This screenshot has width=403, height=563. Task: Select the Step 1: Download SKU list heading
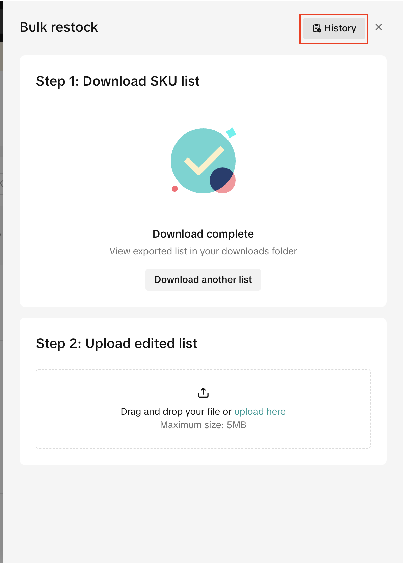point(118,81)
